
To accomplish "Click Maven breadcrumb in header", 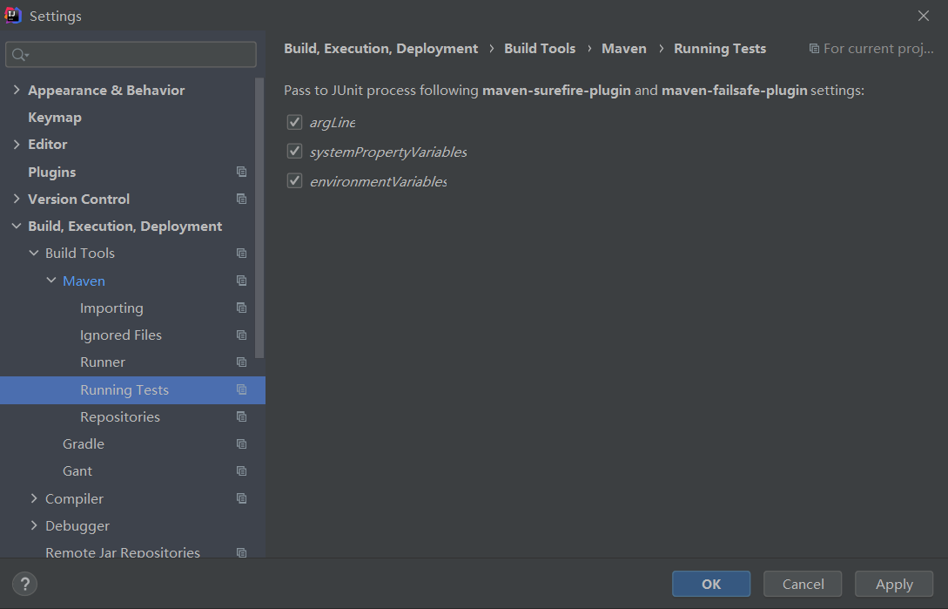I will [624, 49].
